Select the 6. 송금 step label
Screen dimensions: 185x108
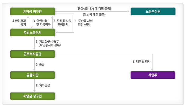[x=40, y=64]
